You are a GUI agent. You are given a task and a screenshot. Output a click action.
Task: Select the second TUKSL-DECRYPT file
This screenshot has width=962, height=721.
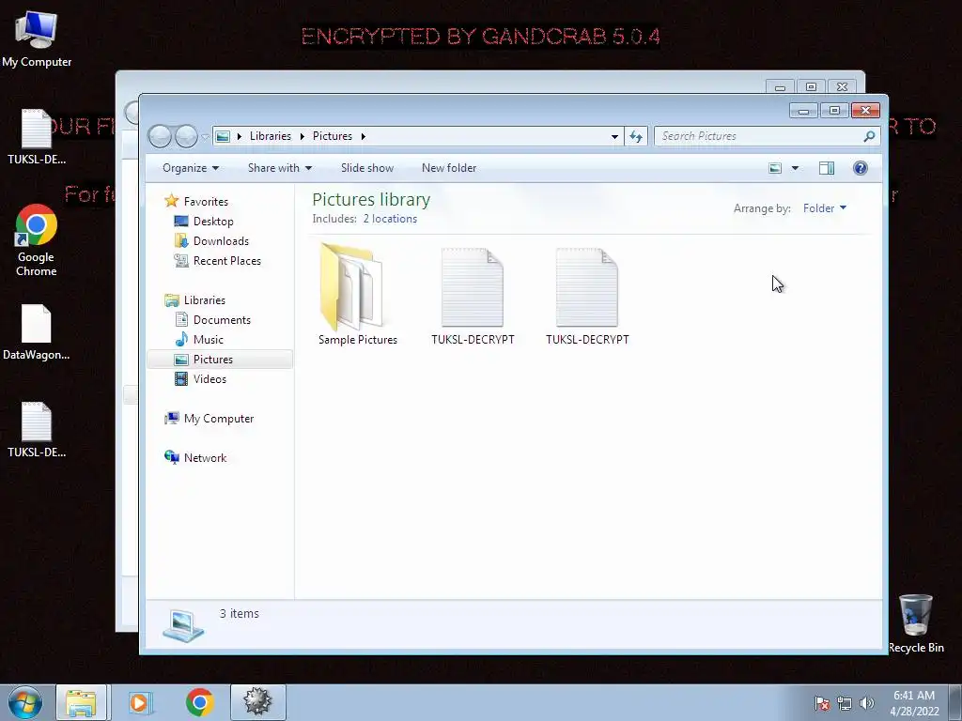[587, 296]
